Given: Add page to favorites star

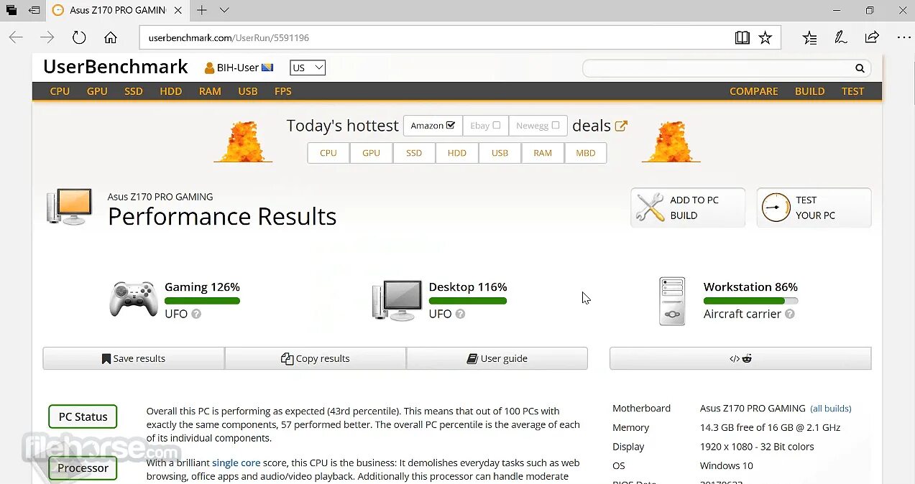Looking at the screenshot, I should pyautogui.click(x=765, y=37).
